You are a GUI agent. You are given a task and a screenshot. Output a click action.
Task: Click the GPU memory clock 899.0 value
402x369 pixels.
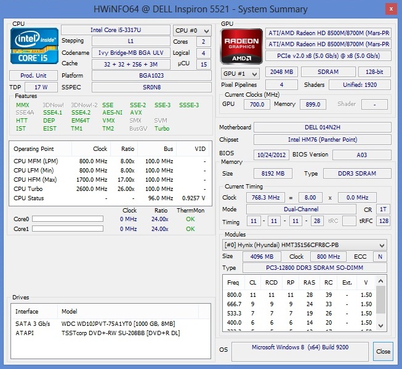(x=313, y=105)
